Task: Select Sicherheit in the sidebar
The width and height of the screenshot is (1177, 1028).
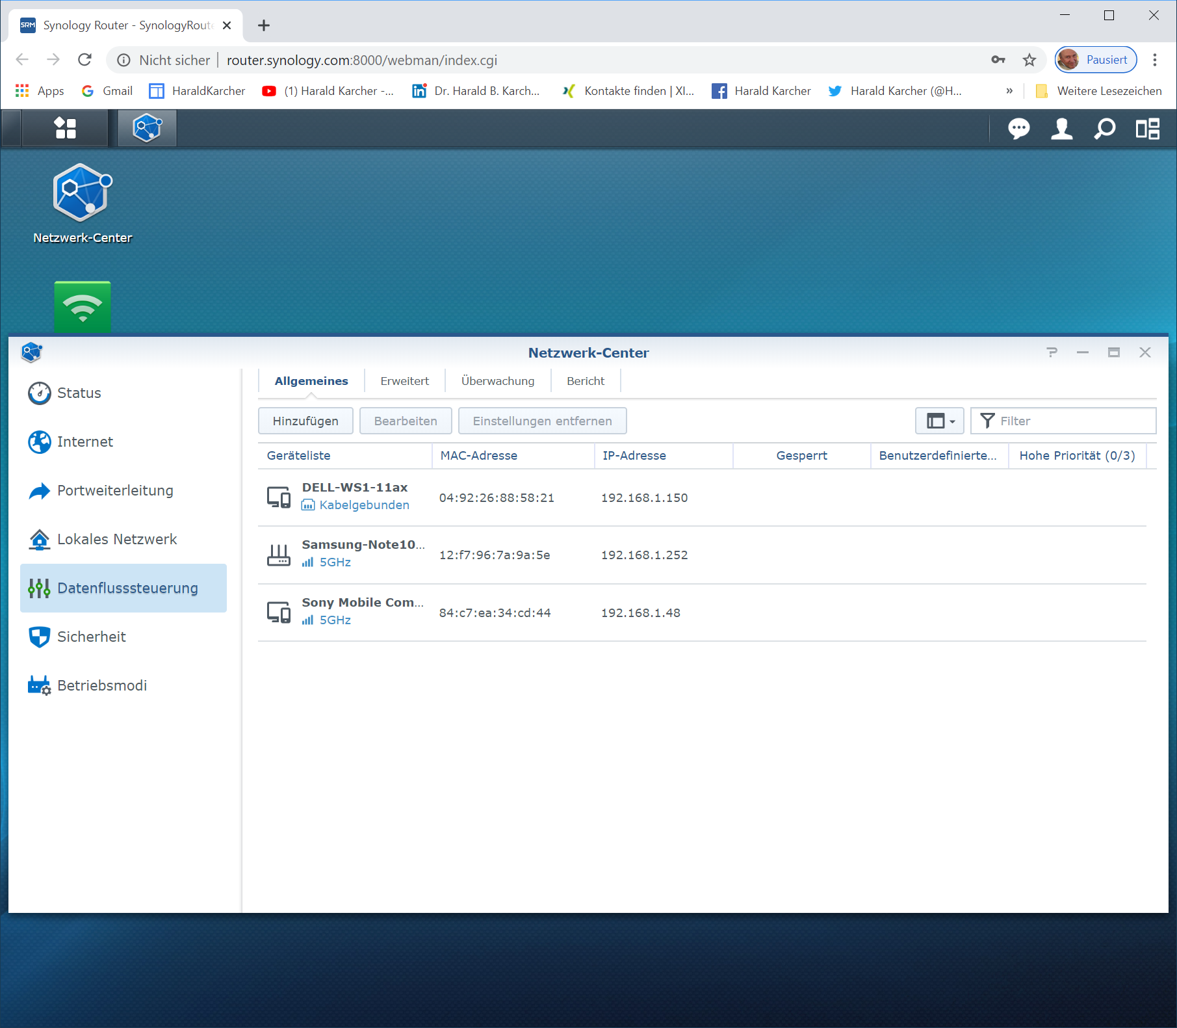Action: (x=92, y=637)
